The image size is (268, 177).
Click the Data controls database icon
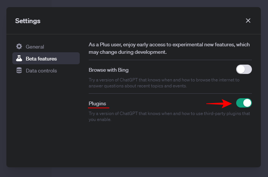(19, 71)
